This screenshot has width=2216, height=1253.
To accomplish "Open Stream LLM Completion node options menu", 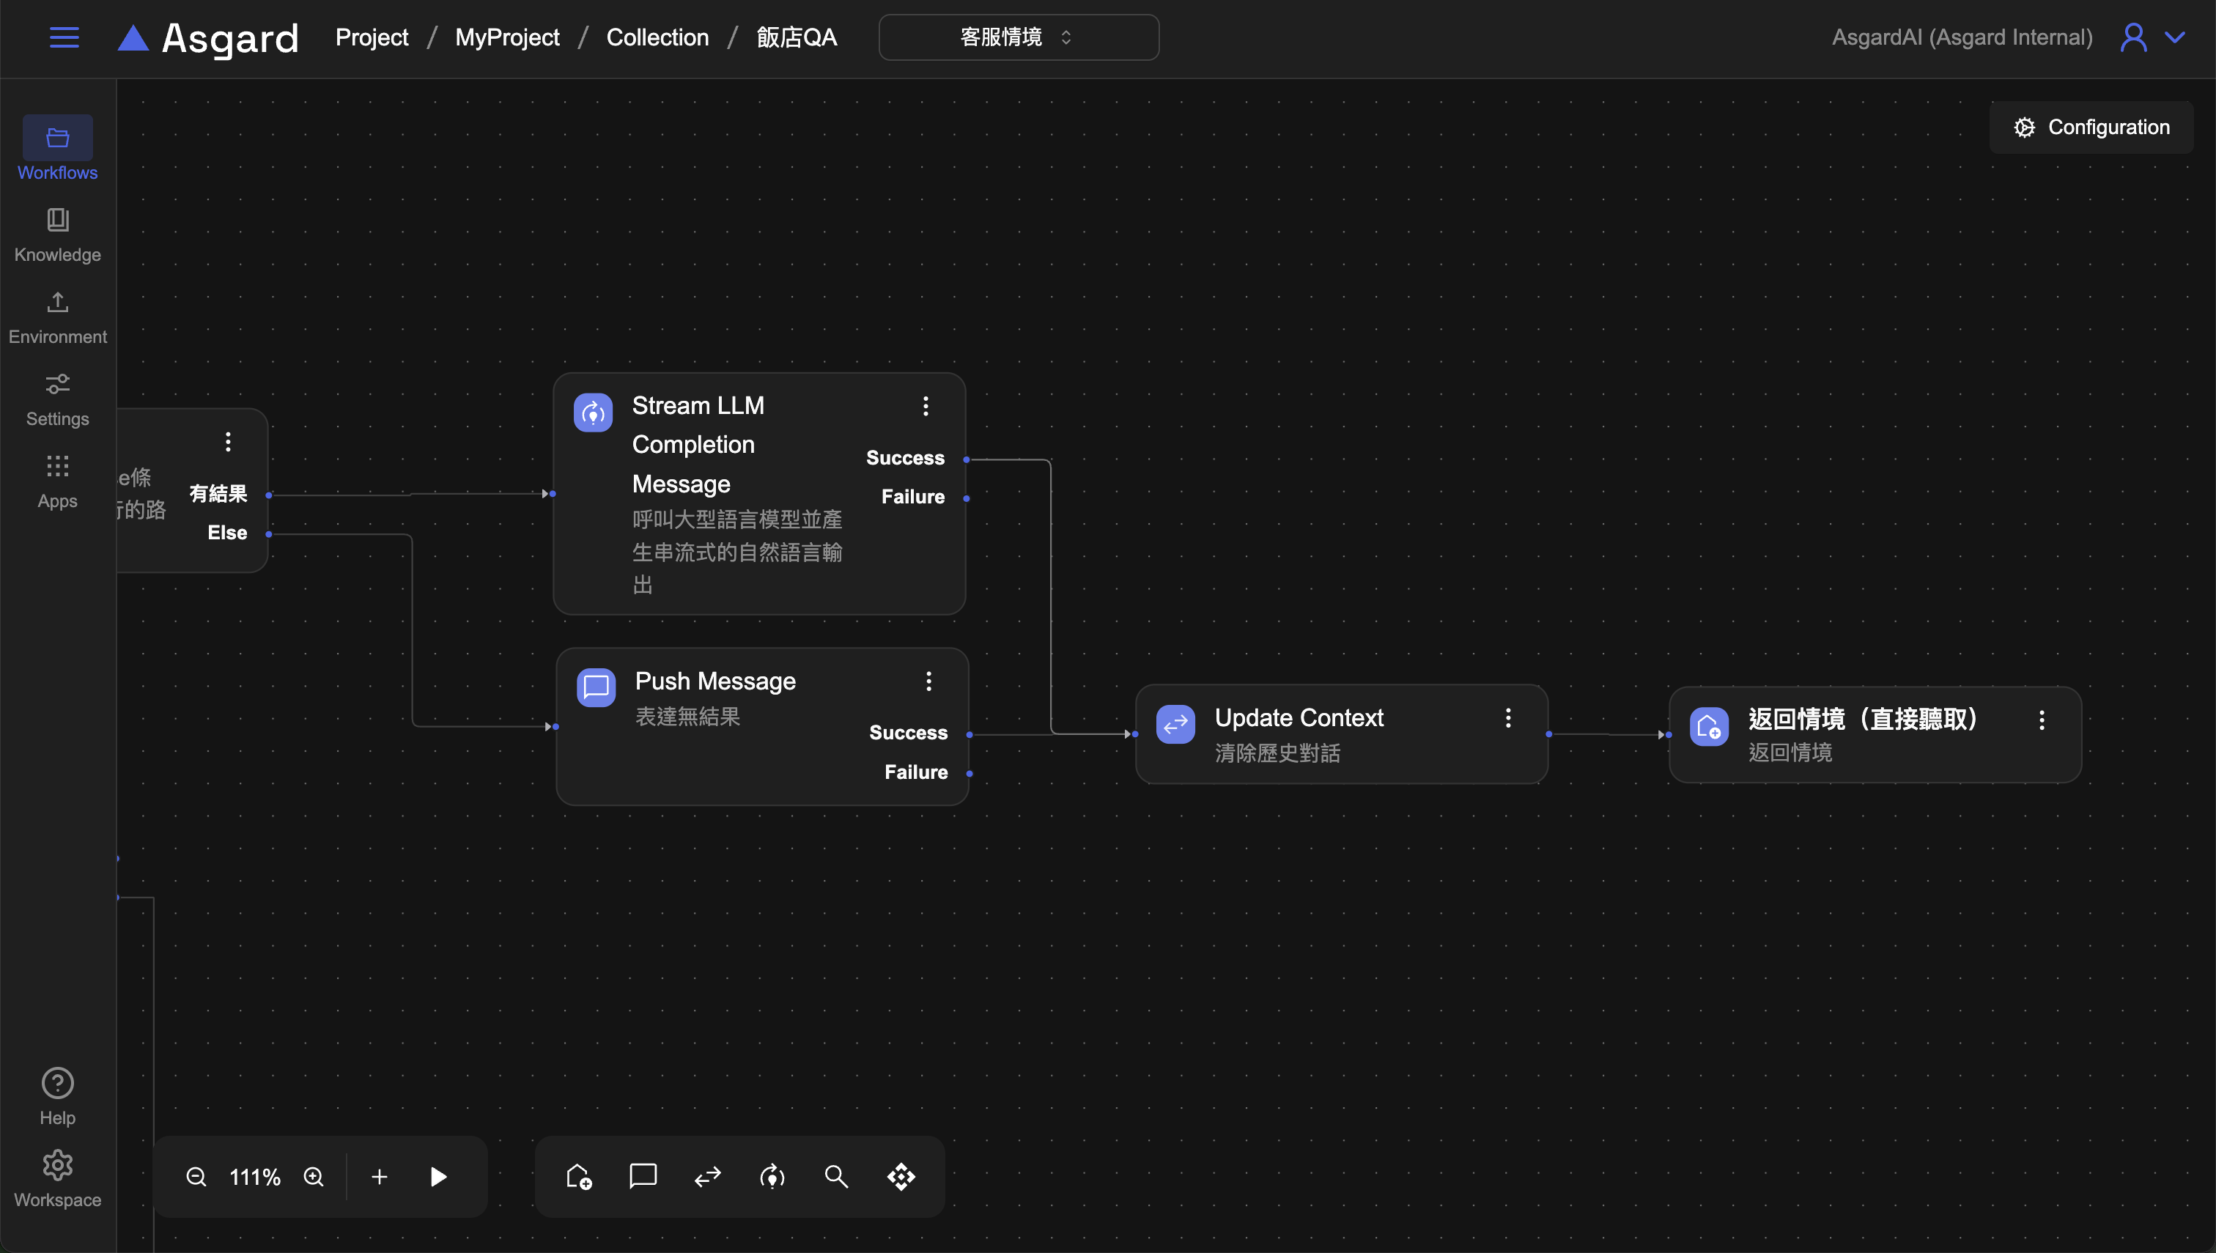I will coord(926,406).
